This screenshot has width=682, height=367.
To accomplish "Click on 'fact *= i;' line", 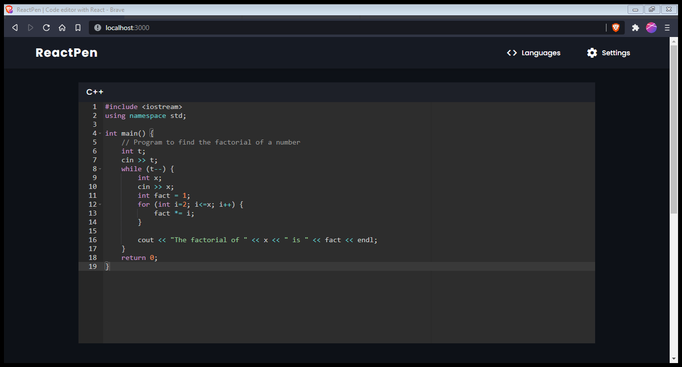I will click(174, 213).
